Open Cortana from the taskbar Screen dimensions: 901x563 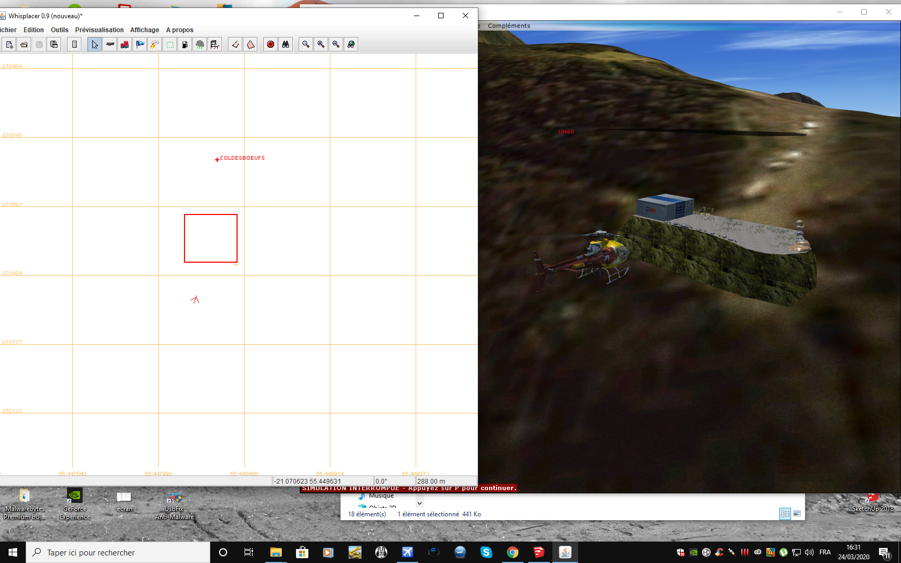[x=223, y=552]
